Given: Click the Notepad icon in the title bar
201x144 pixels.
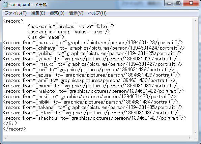Looking at the screenshot, I should pos(5,5).
